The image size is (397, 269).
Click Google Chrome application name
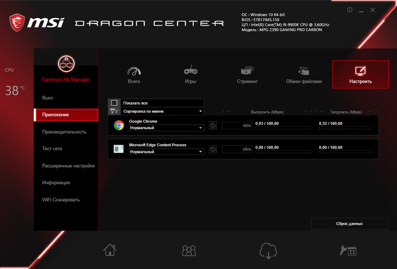[x=143, y=121]
